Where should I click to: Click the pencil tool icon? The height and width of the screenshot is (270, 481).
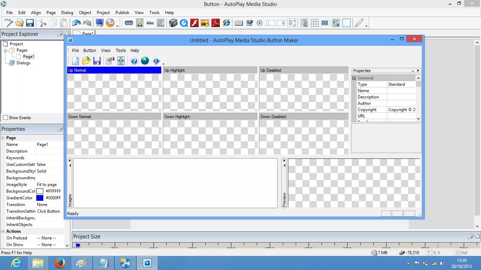click(359, 23)
